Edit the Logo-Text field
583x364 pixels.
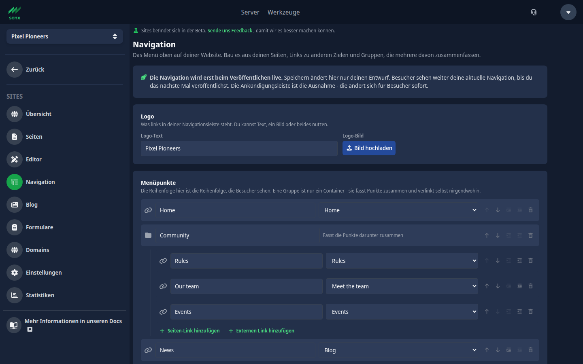coord(239,148)
